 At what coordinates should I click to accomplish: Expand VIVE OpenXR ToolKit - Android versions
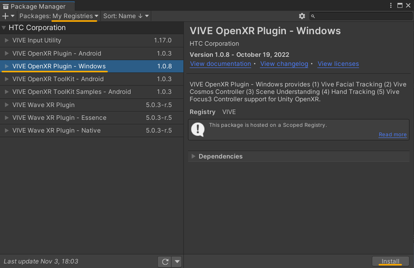tap(7, 79)
